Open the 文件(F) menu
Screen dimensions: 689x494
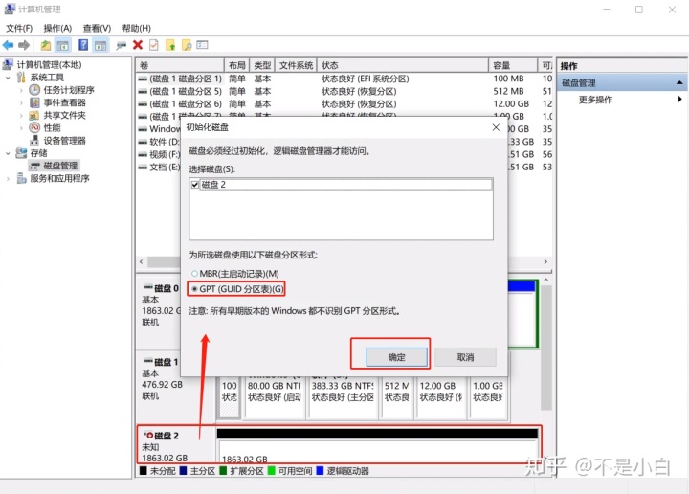pos(19,28)
